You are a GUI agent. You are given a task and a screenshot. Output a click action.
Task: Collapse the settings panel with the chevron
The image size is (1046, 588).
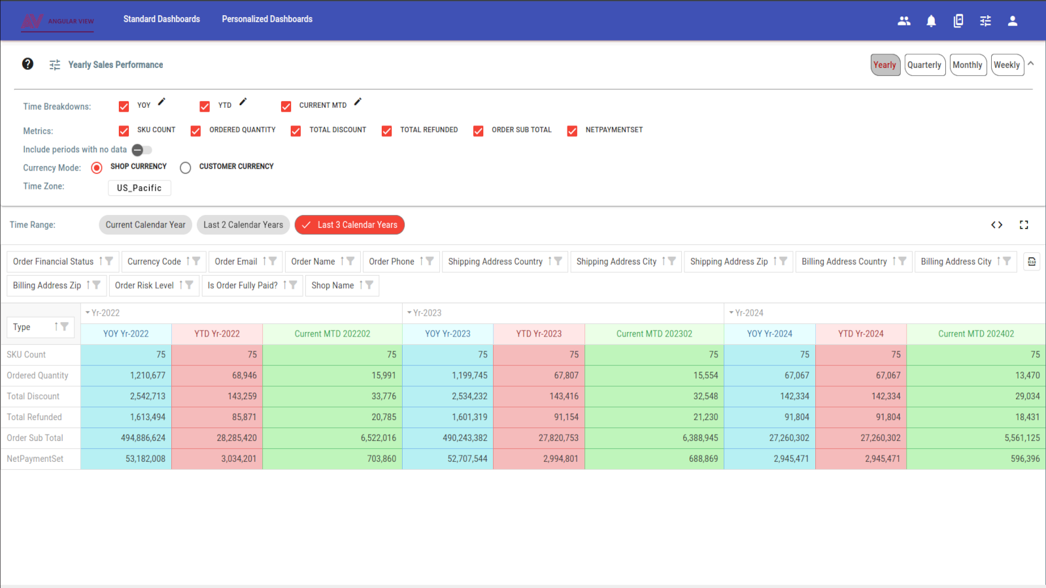(1031, 64)
